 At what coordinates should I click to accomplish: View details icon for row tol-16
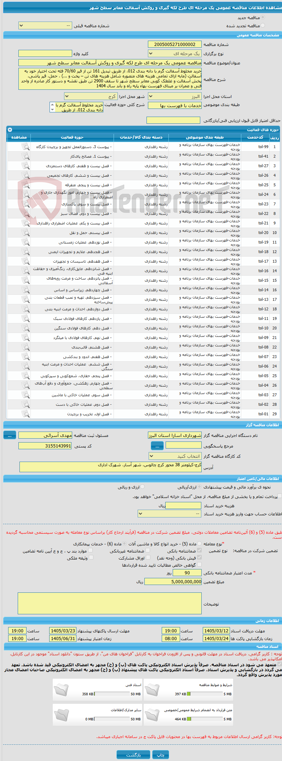click(25, 271)
